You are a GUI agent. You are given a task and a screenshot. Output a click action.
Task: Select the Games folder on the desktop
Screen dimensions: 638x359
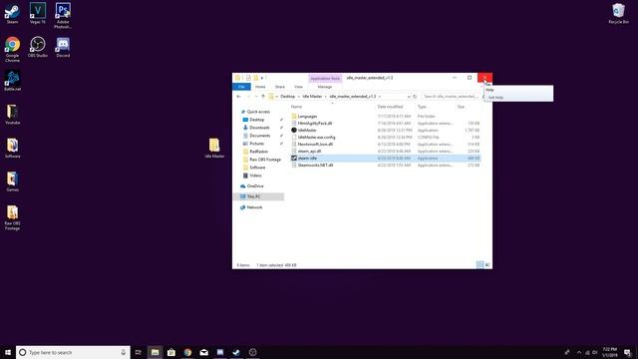point(12,181)
